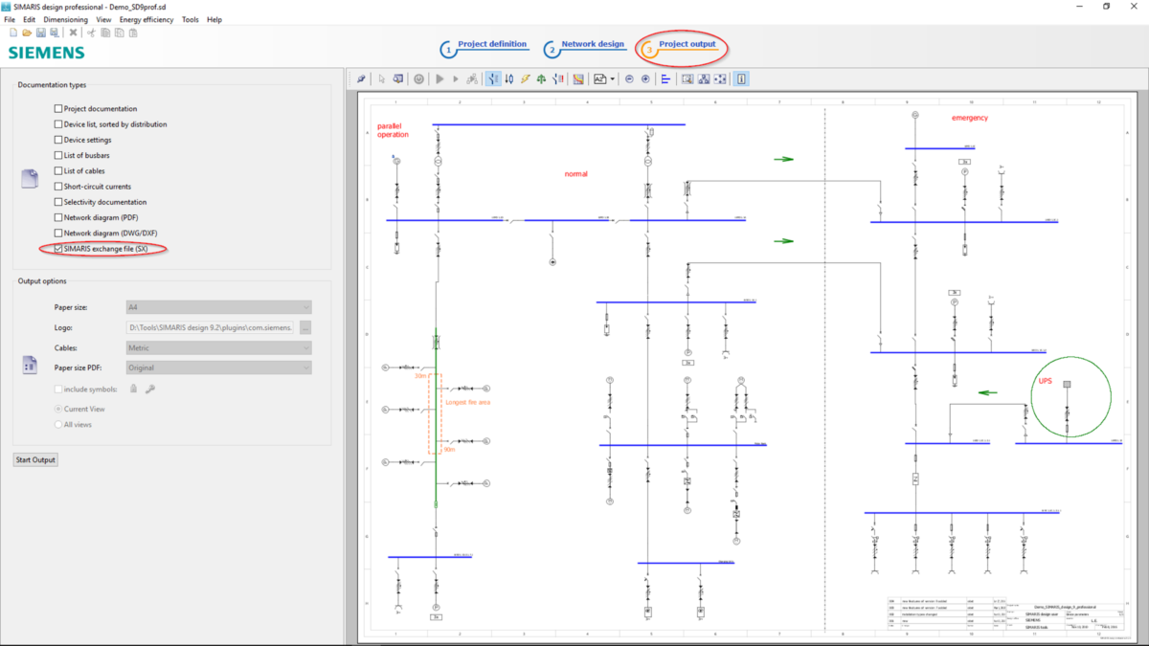Click the Logo file path field
Image resolution: width=1149 pixels, height=646 pixels.
tap(211, 327)
